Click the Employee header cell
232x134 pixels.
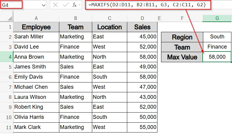36,27
